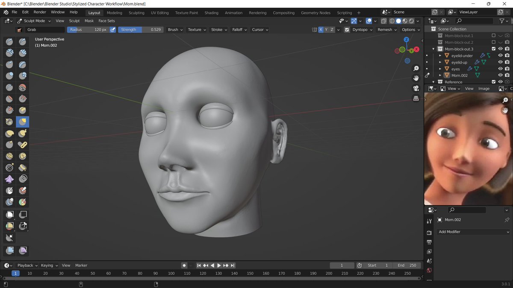The height and width of the screenshot is (288, 513).
Task: Collapse the Mom-block-out.3 collection
Action: click(x=433, y=49)
